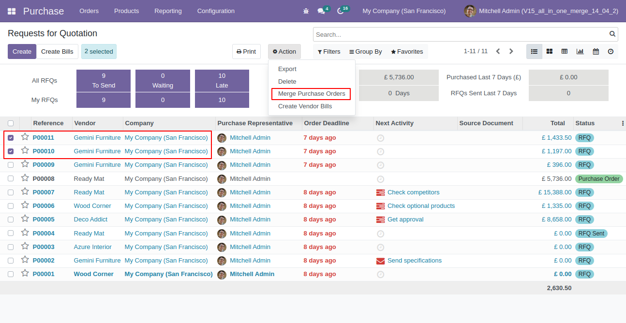This screenshot has width=626, height=323.
Task: Check the P00002 row checkbox
Action: (x=11, y=261)
